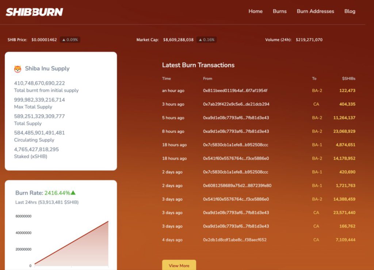Image resolution: width=374 pixels, height=270 pixels.
Task: Open the Blog page
Action: coord(350,11)
